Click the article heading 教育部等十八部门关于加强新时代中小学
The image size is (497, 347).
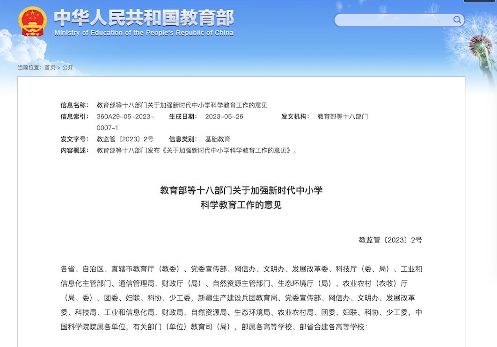241,190
